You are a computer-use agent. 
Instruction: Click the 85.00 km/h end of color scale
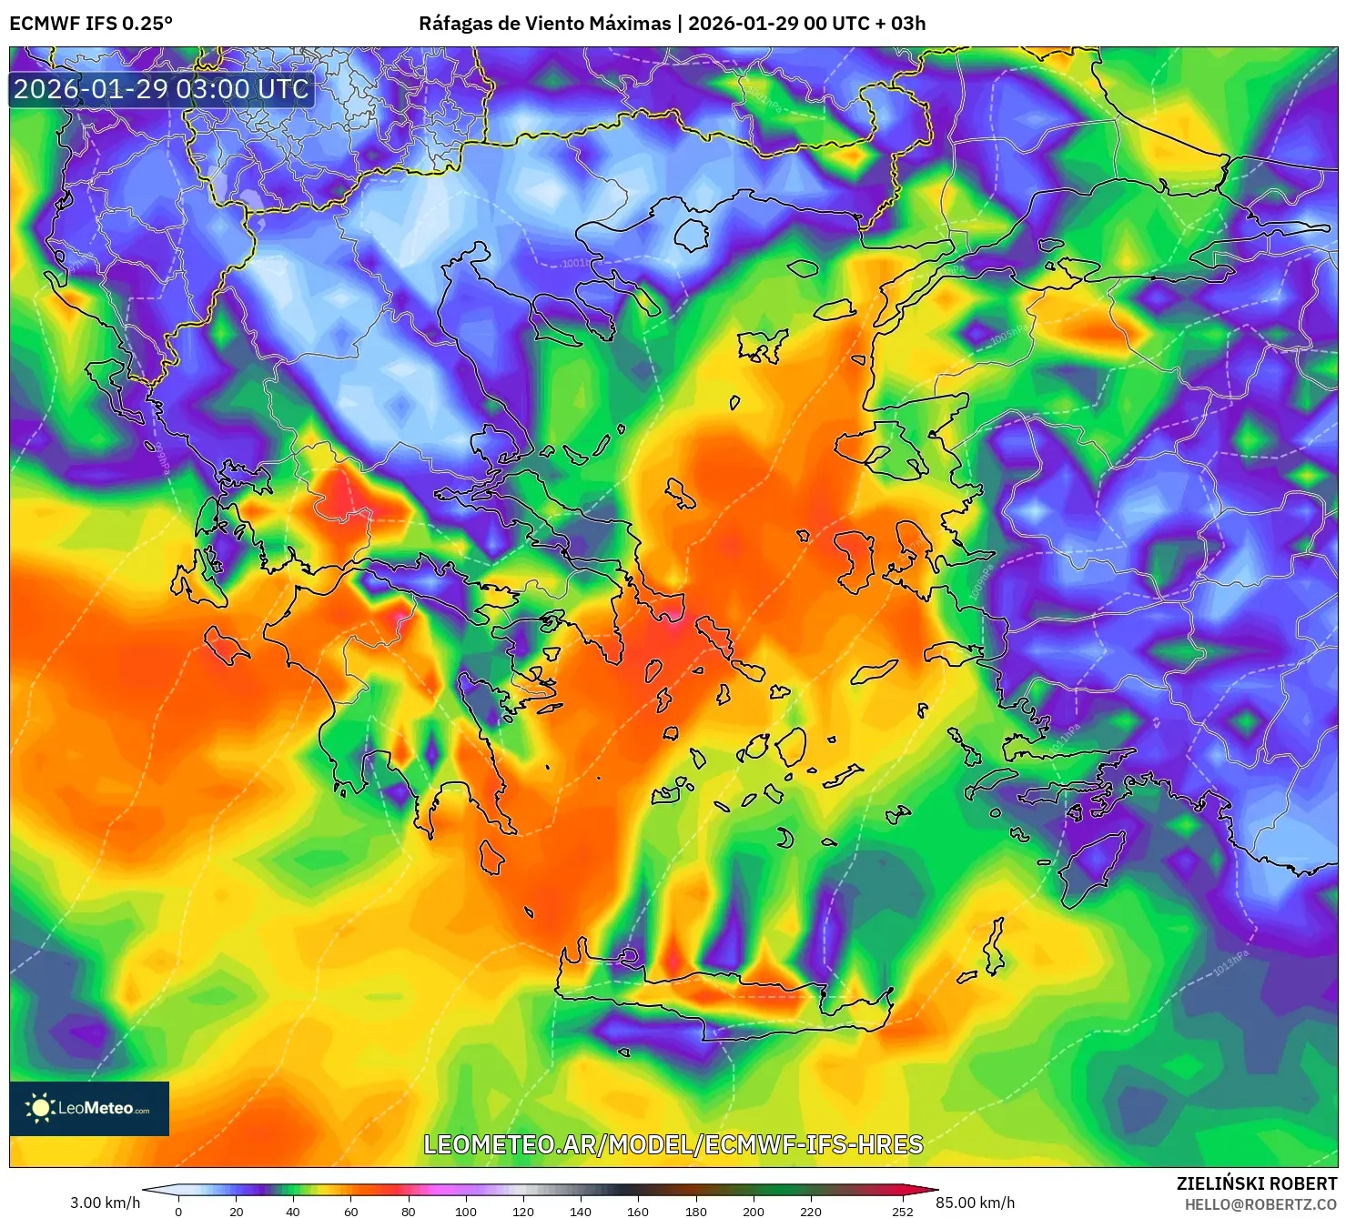(977, 1200)
